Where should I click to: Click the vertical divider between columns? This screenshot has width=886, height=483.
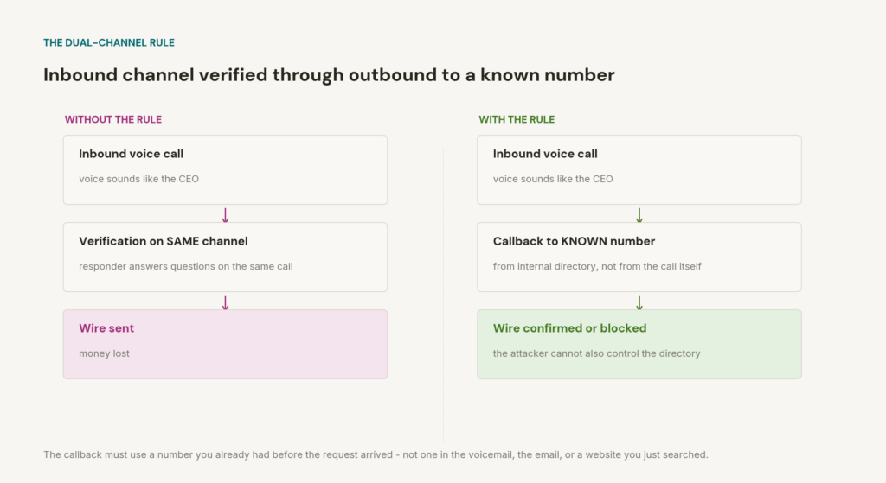pos(444,294)
